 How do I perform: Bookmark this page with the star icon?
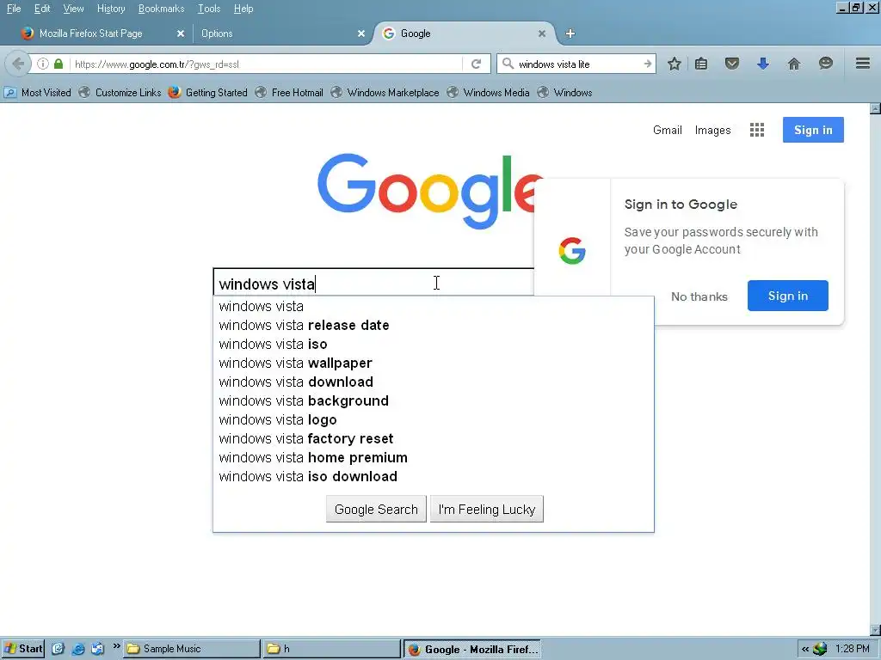coord(675,64)
